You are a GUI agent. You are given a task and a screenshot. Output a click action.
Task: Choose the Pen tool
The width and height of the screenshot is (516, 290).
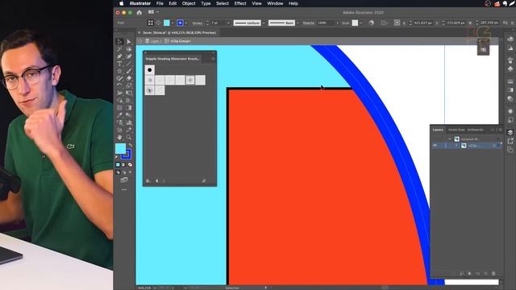[120, 56]
